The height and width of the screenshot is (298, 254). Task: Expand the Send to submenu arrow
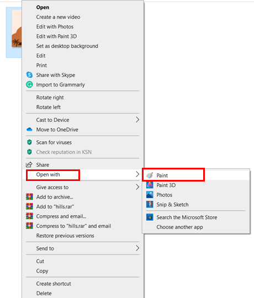(137, 248)
